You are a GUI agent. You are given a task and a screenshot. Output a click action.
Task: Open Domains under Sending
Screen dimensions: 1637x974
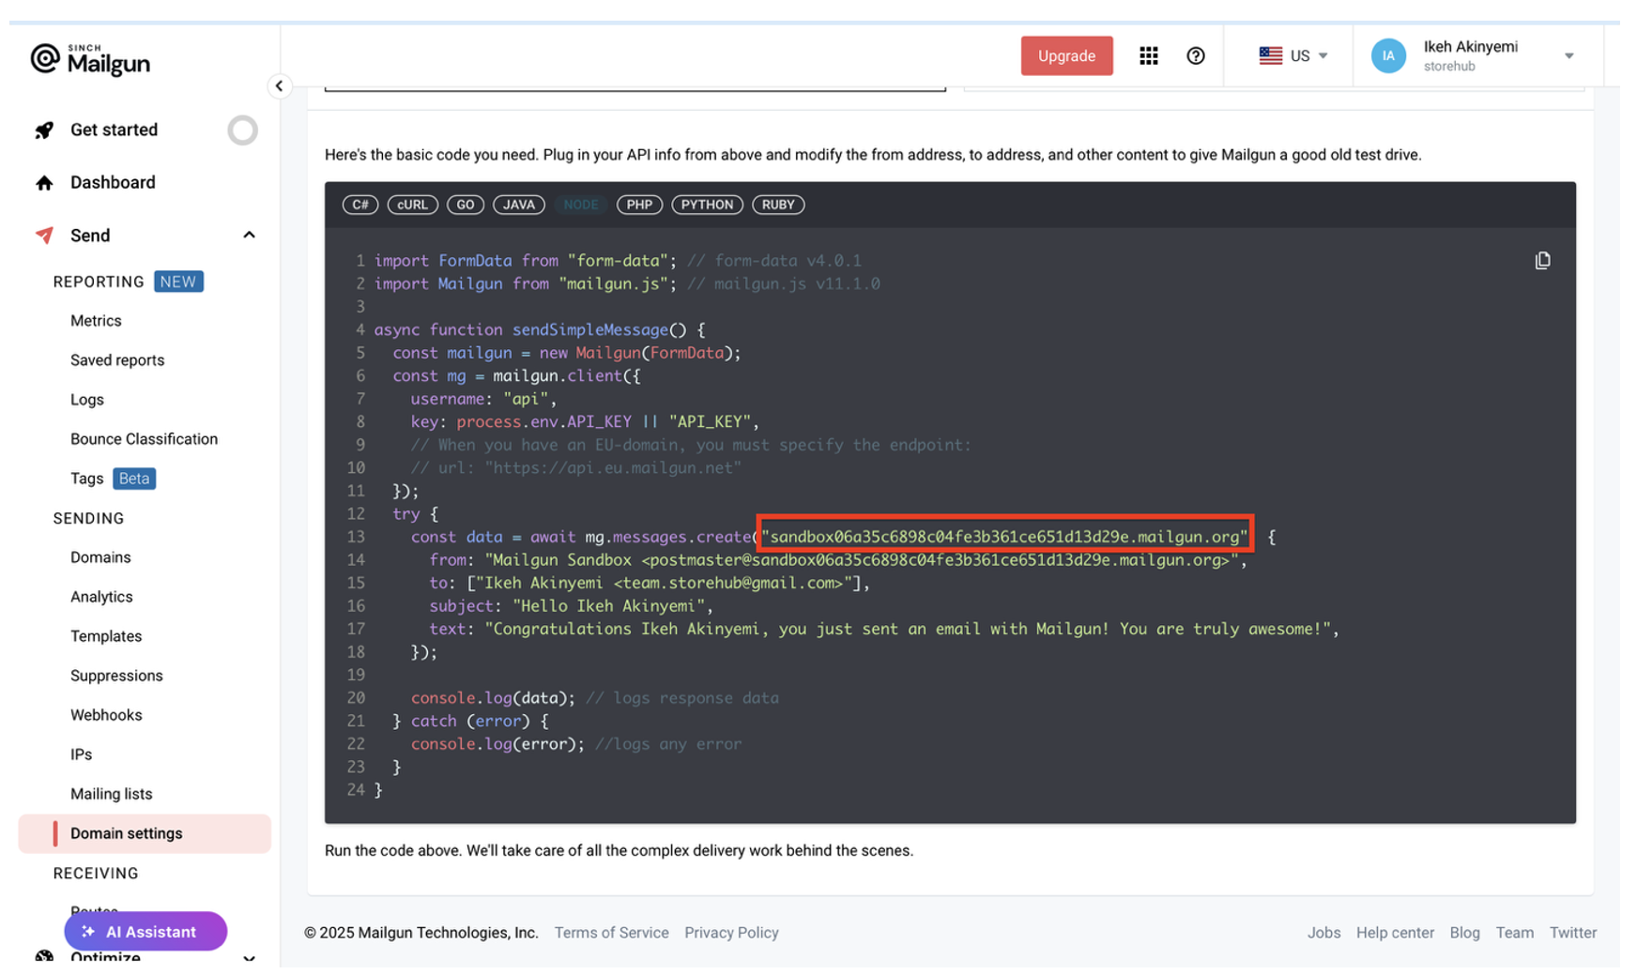pyautogui.click(x=100, y=557)
